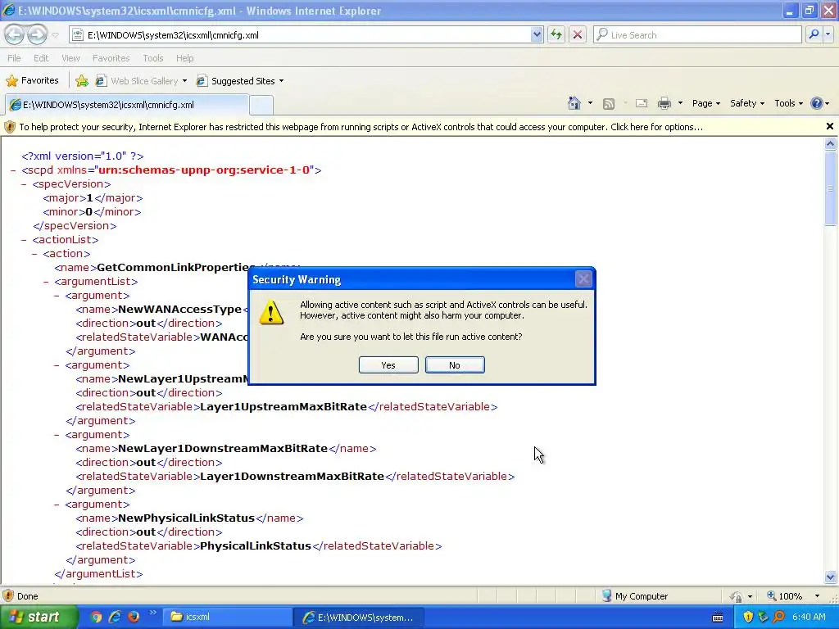Open the Safety command bar menu
Viewport: 839px width, 629px height.
[x=747, y=103]
